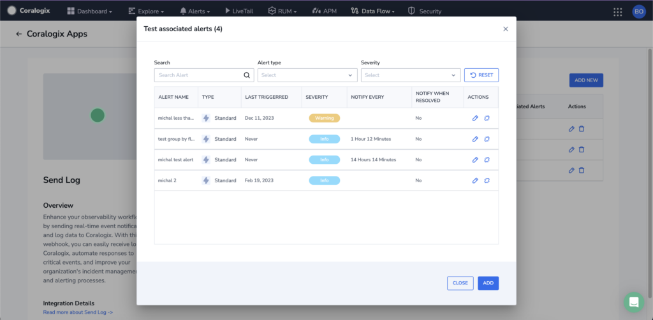The height and width of the screenshot is (320, 653).
Task: Expand the Dashboard menu
Action: (89, 11)
